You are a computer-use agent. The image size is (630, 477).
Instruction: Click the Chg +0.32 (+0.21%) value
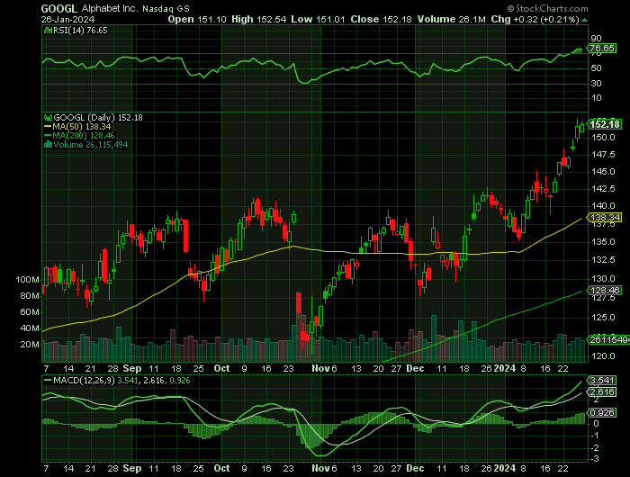tap(535, 19)
